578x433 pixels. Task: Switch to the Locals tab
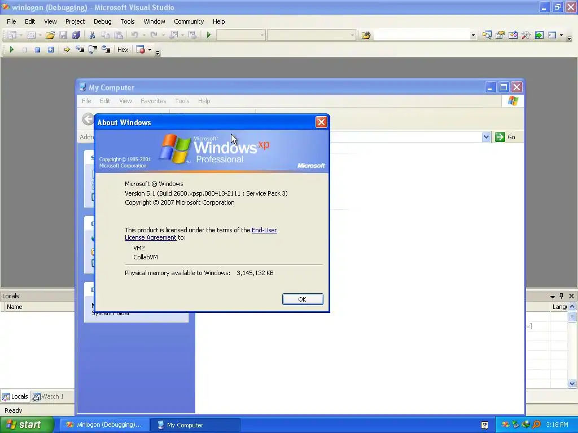point(15,396)
